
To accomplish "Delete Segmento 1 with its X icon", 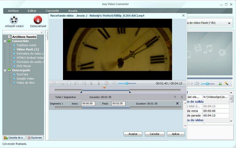I will [177, 104].
